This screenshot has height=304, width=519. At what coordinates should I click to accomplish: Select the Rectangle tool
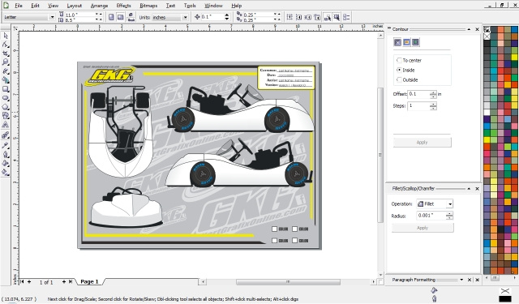[6, 89]
